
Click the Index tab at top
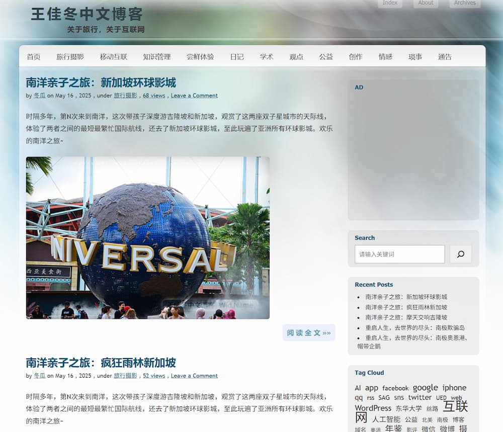390,3
